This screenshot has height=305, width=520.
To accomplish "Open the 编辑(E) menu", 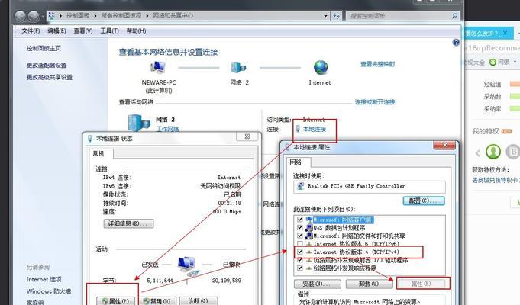I will (x=57, y=30).
